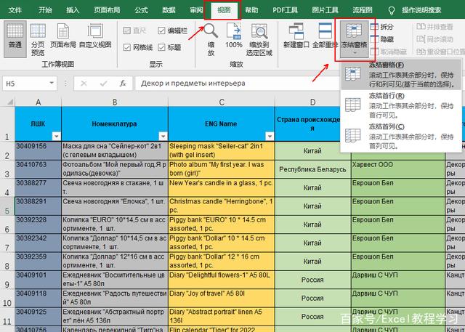465x332 pixels.
Task: Select row 5 header
Action: pyautogui.click(x=7, y=206)
